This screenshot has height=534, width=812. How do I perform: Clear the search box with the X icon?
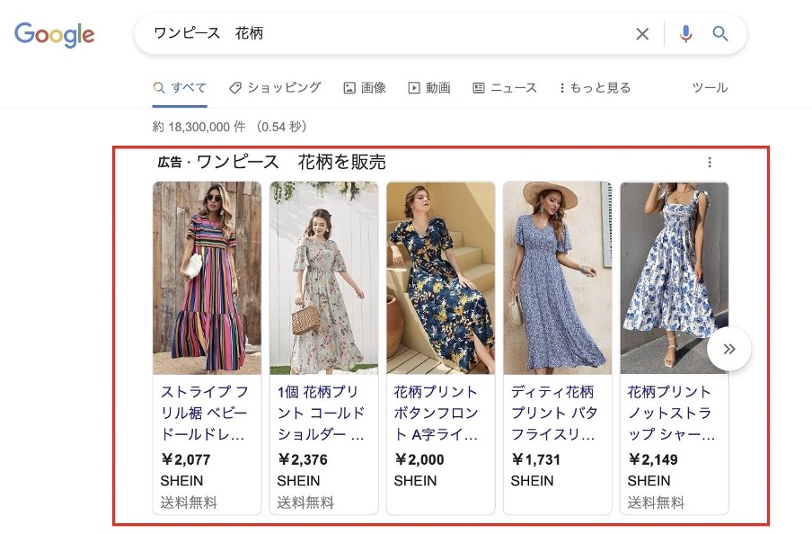[x=642, y=33]
